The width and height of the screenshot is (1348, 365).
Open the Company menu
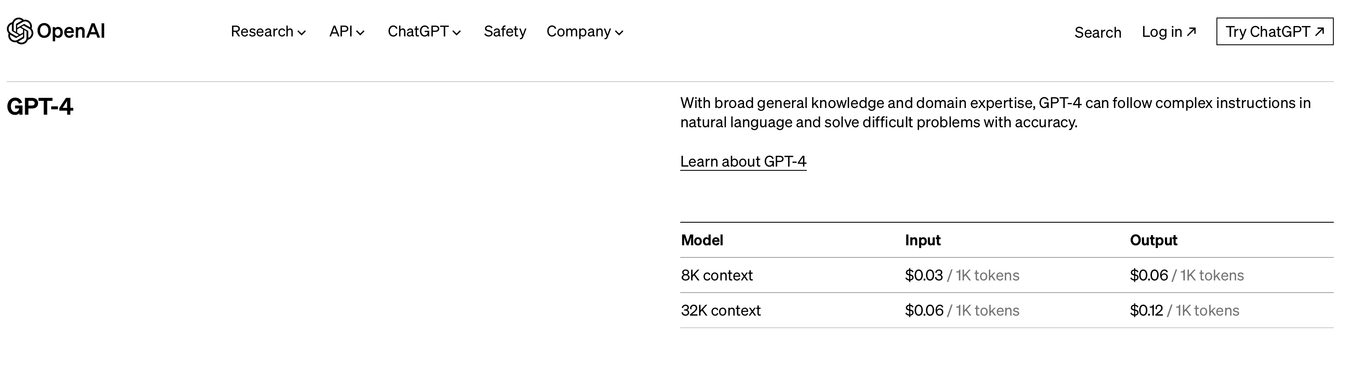(578, 32)
